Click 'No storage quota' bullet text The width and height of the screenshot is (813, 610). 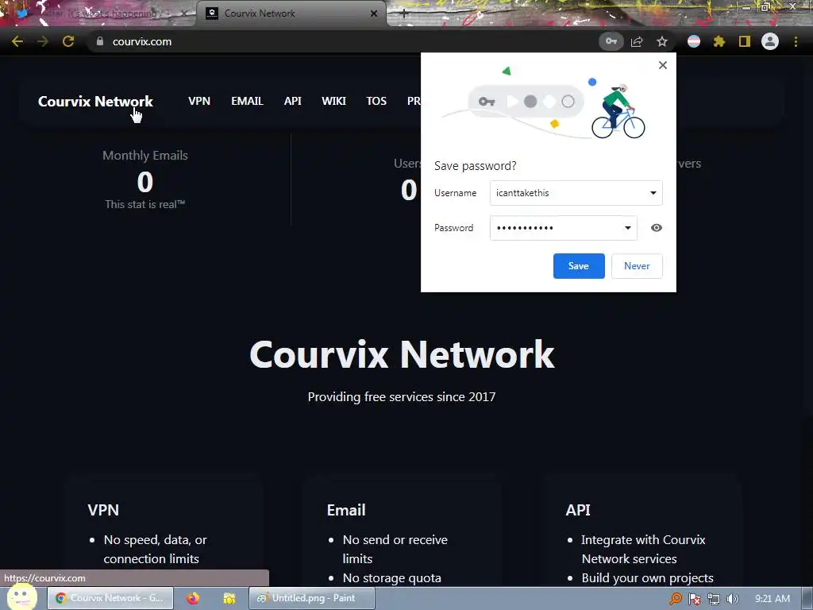392,578
